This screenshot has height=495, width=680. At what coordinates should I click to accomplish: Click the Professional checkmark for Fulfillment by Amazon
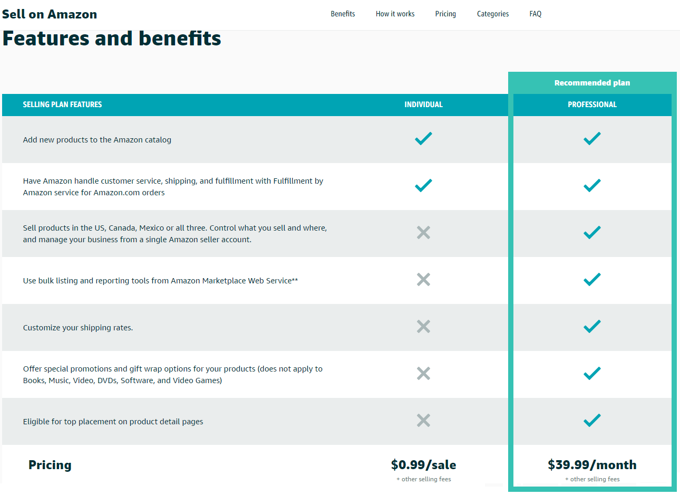tap(592, 186)
